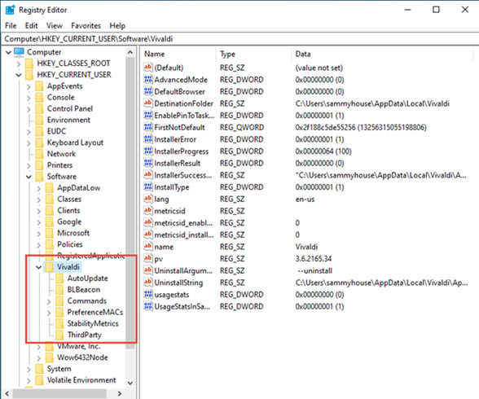The width and height of the screenshot is (479, 399).
Task: Expand the HKEY_CLASSES_ROOT node
Action: click(x=19, y=64)
